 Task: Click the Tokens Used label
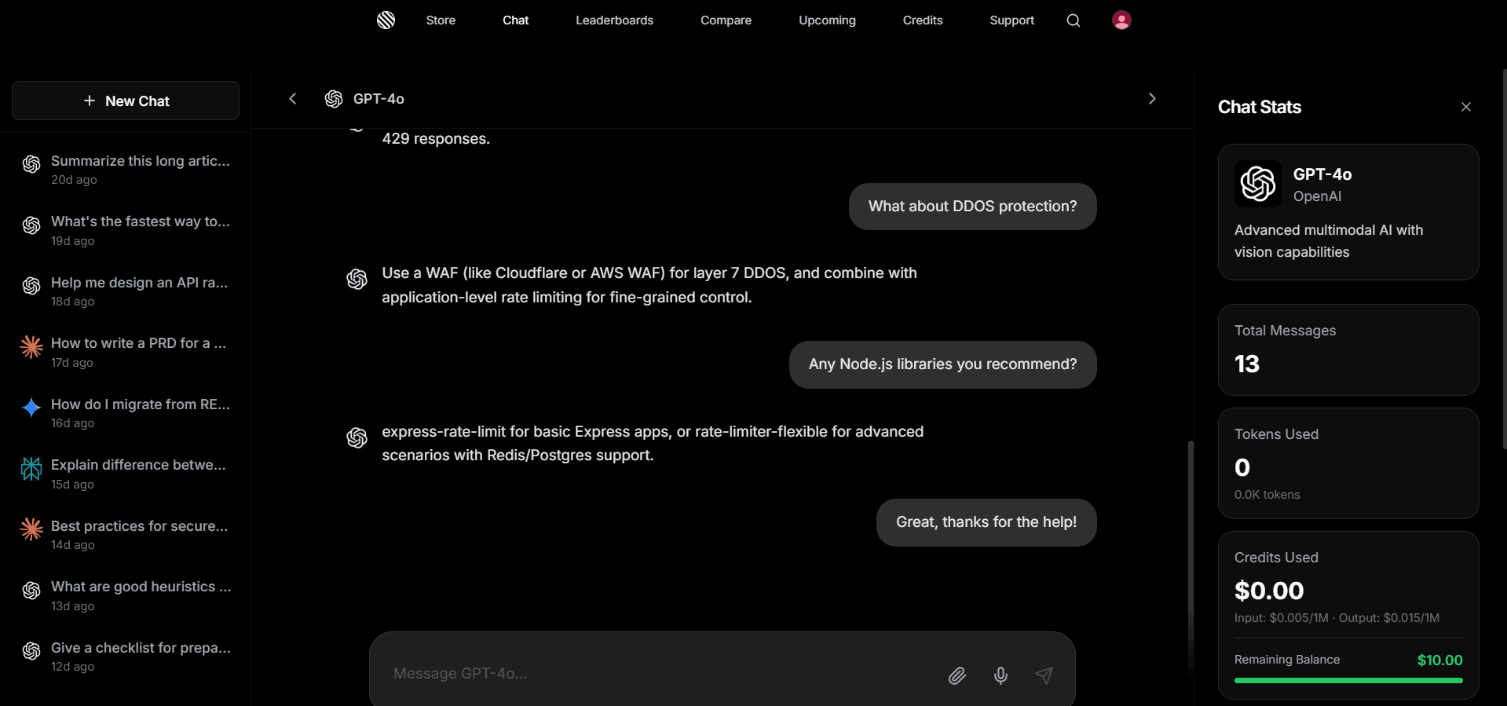pos(1276,434)
